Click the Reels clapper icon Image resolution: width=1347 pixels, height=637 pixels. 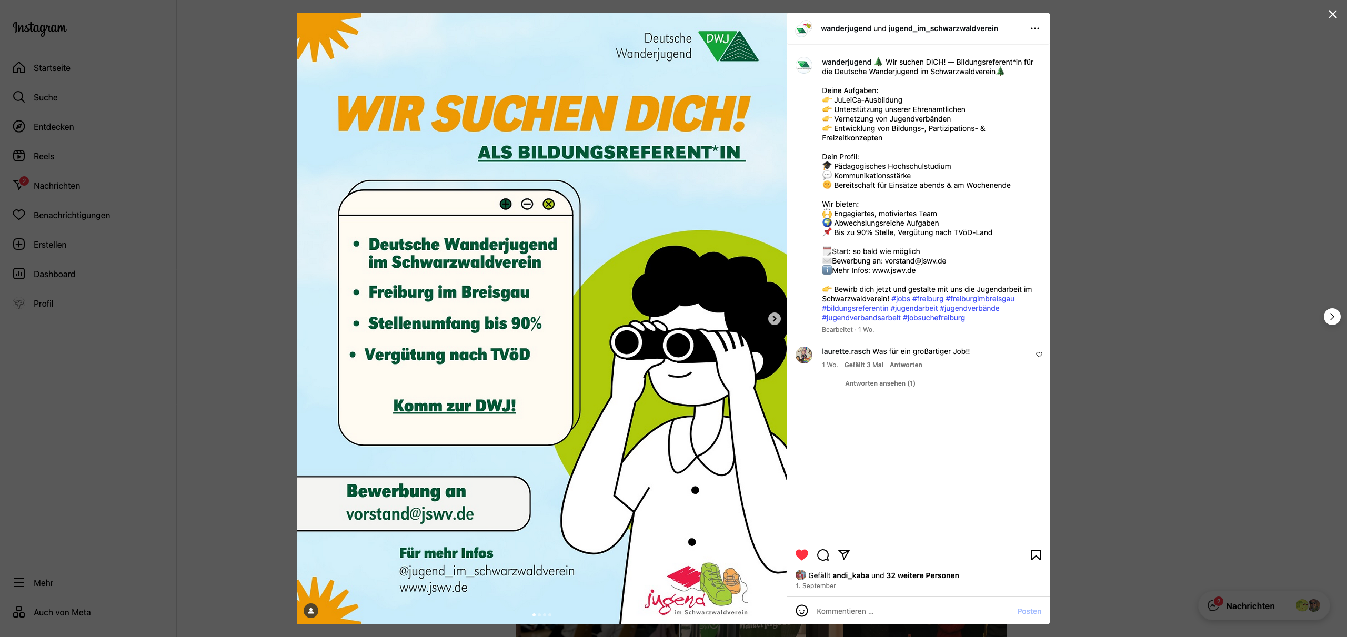(x=19, y=156)
